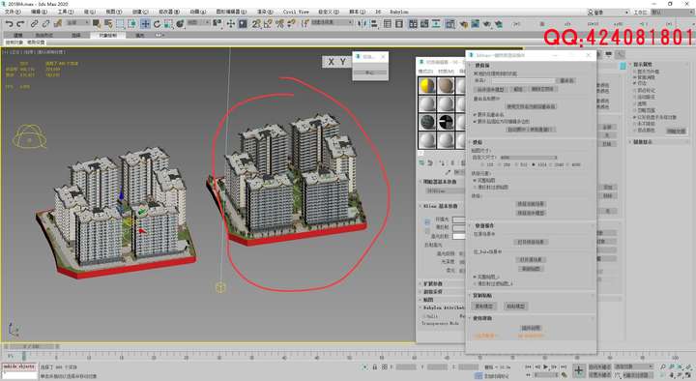Toggle the Percent Snap icon

pos(279,23)
